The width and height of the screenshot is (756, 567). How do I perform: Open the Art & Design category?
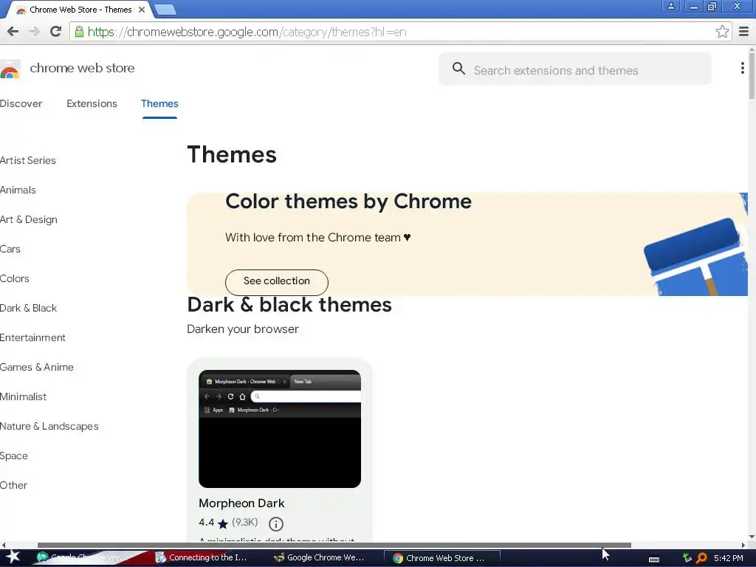[29, 219]
